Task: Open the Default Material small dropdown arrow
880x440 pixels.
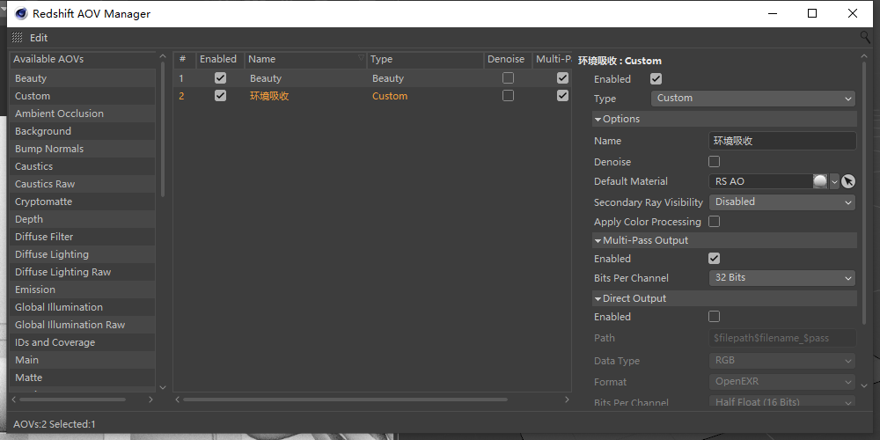Action: [x=834, y=182]
